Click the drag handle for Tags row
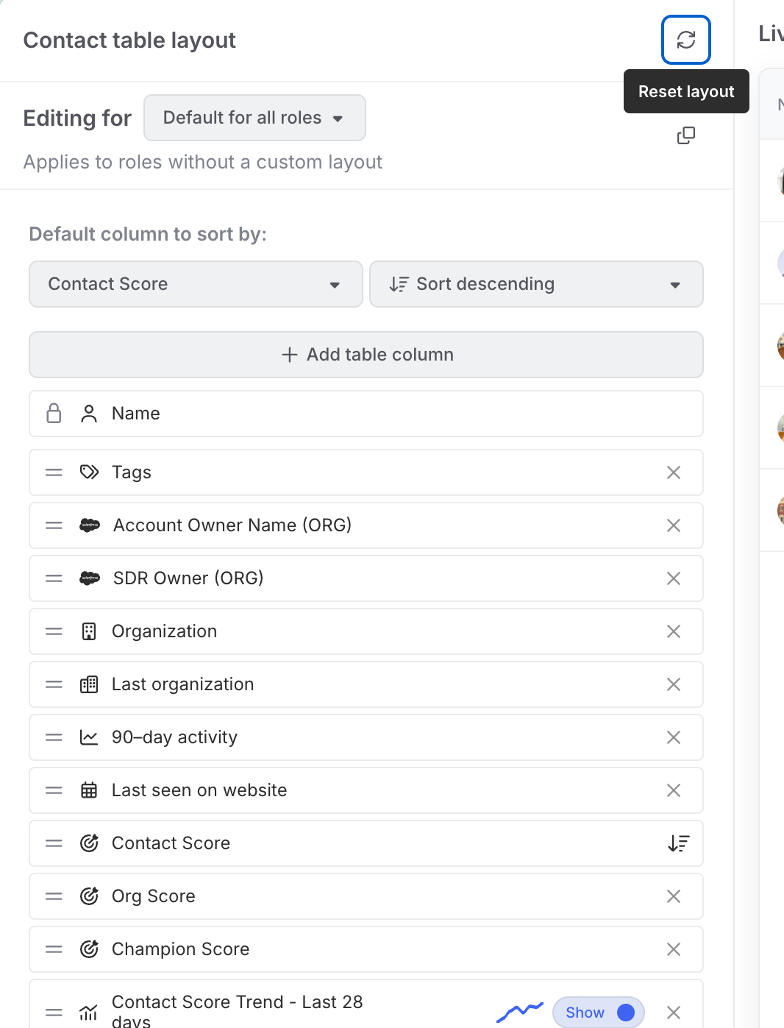Screen dimensions: 784x1028 click(54, 472)
